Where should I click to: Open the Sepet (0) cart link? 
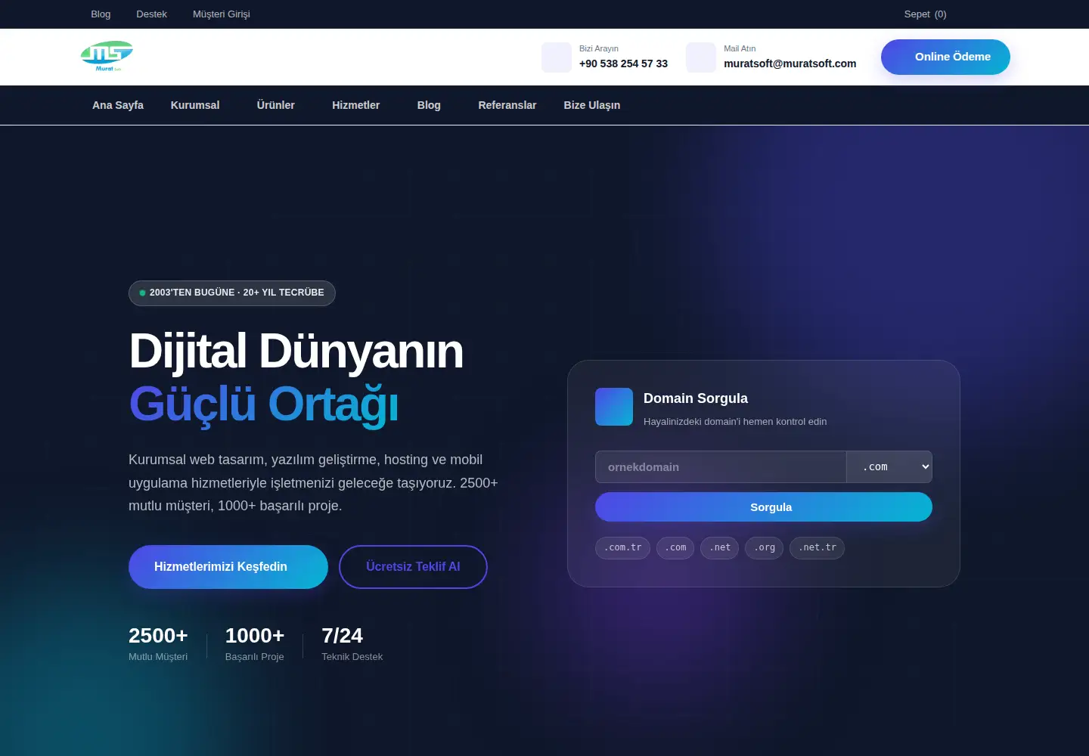click(x=925, y=14)
